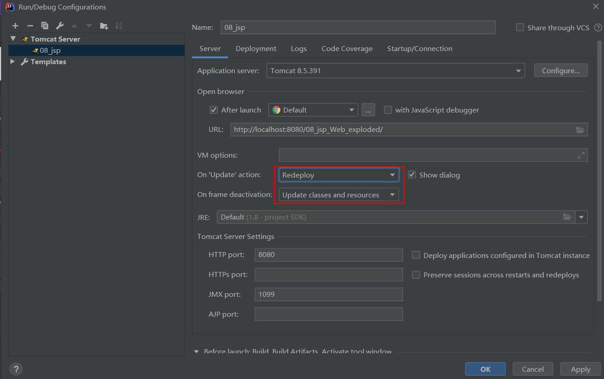Click the Configure... button
The image size is (604, 379).
(561, 70)
